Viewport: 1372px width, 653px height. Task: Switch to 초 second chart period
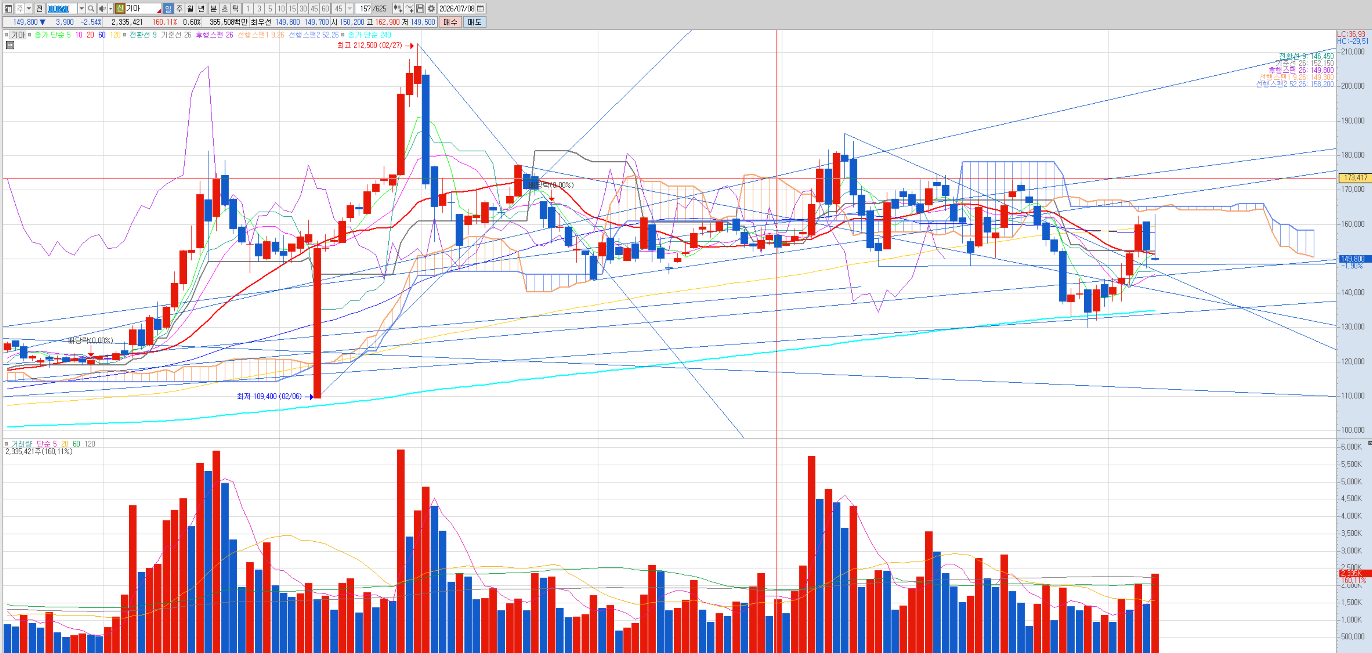point(224,9)
